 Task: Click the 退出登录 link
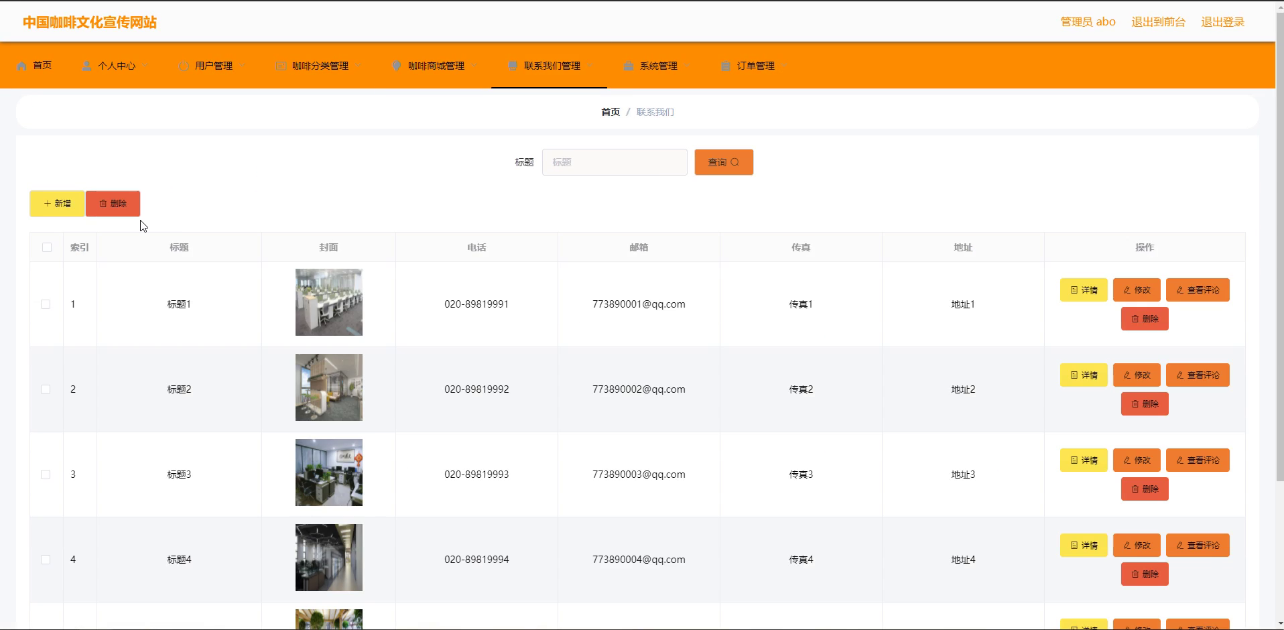click(x=1222, y=22)
